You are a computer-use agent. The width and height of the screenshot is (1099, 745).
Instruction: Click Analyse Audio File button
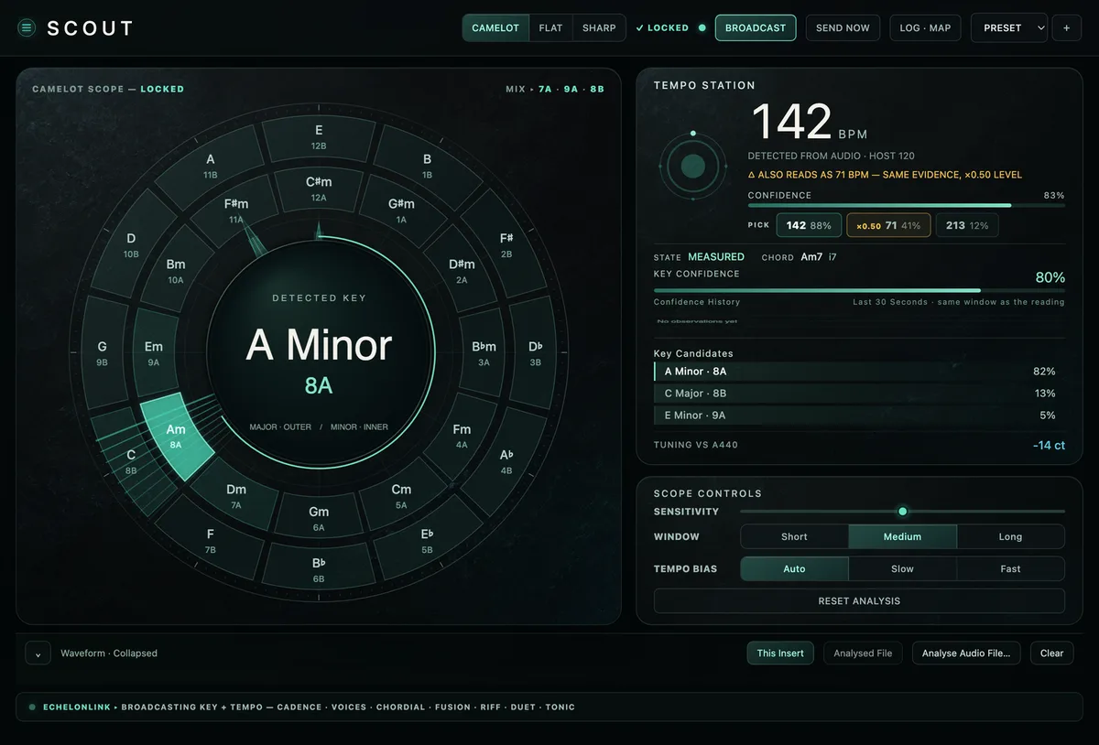coord(966,653)
